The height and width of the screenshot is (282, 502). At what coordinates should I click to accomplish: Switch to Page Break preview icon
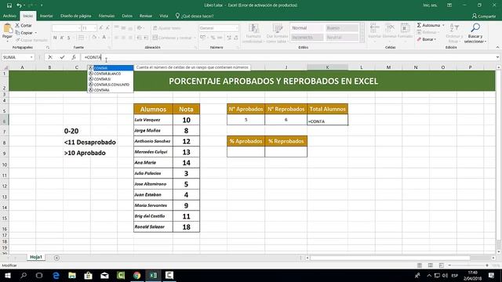tap(441, 266)
